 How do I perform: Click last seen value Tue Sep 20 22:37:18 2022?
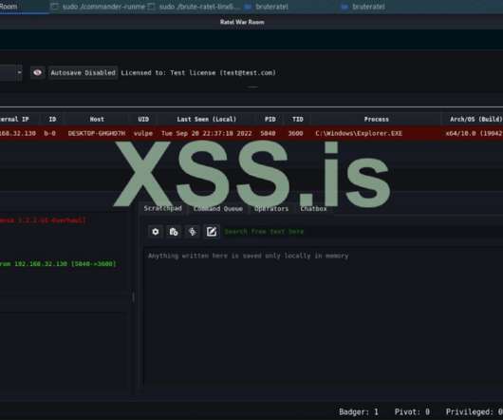click(x=207, y=133)
